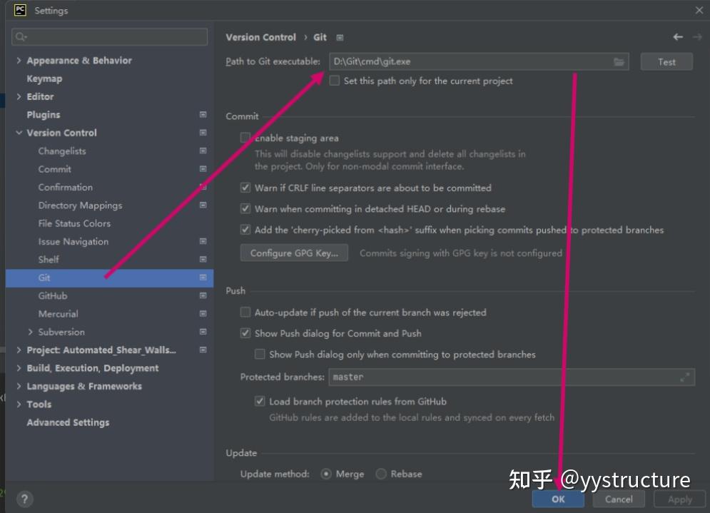
Task: Expand the Subversion tree node
Action: click(30, 332)
